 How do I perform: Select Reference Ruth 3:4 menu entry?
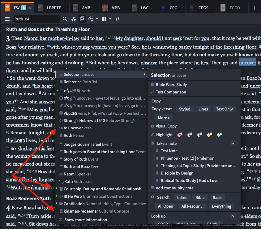pos(101,82)
